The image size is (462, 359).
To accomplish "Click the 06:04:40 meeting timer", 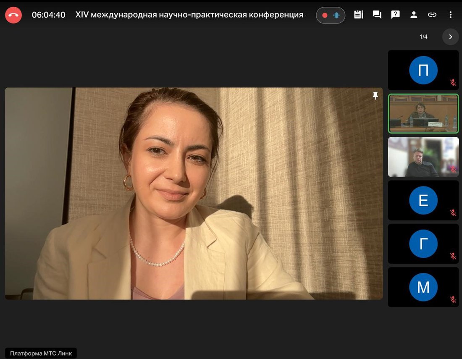I will 49,15.
